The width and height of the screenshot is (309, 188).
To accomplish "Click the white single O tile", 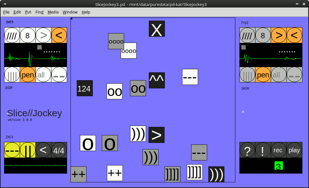I will 88,143.
